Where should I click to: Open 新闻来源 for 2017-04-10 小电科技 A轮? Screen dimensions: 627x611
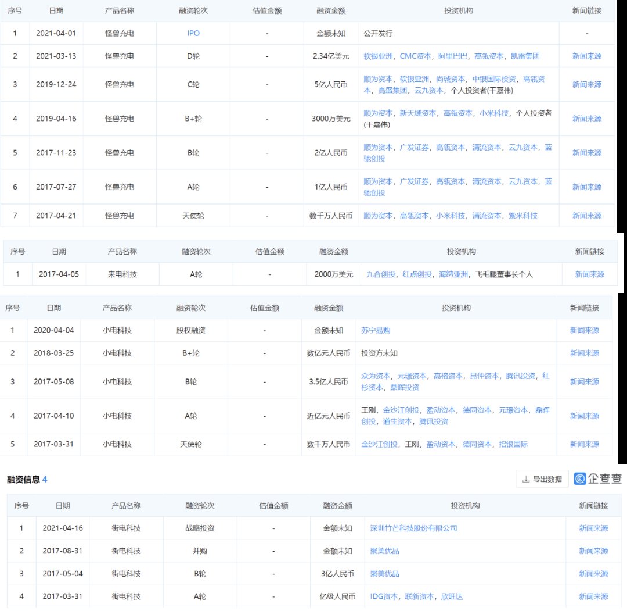[x=584, y=416]
